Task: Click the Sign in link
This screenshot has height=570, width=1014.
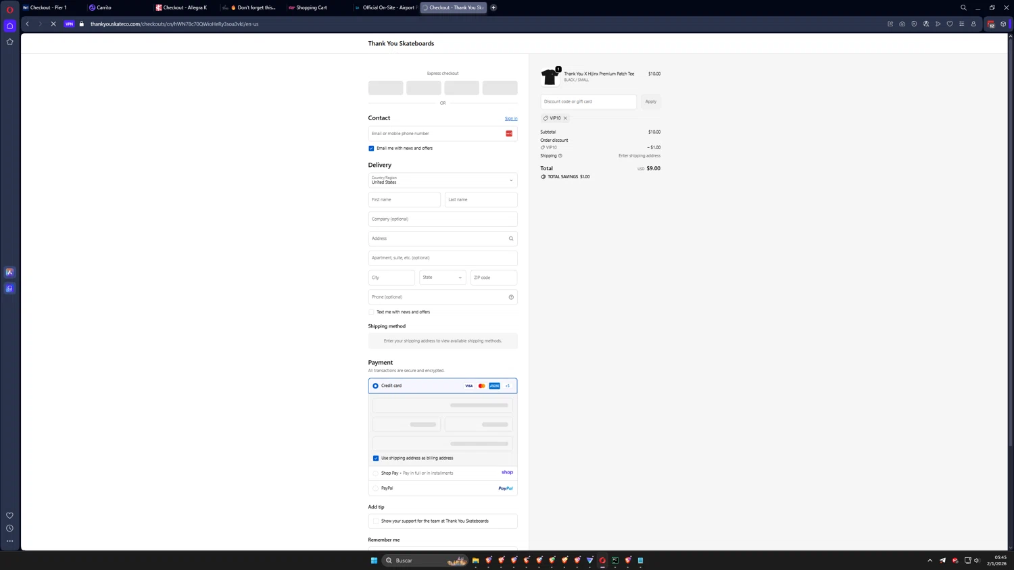Action: [x=511, y=119]
